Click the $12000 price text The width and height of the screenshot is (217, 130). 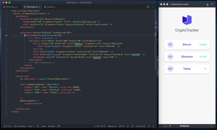pyautogui.click(x=203, y=57)
